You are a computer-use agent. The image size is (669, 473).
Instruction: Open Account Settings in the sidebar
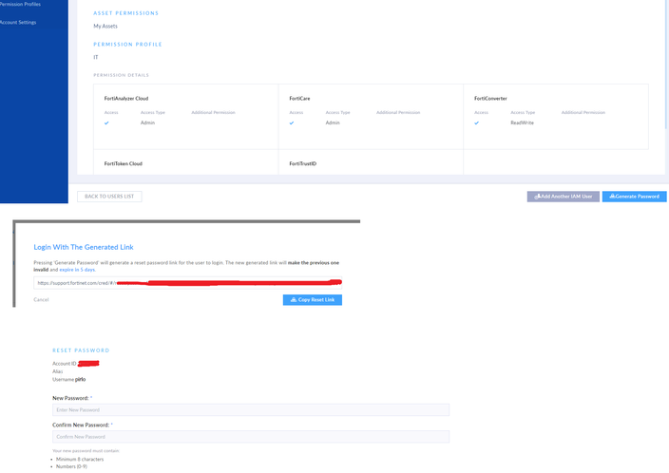pyautogui.click(x=18, y=22)
